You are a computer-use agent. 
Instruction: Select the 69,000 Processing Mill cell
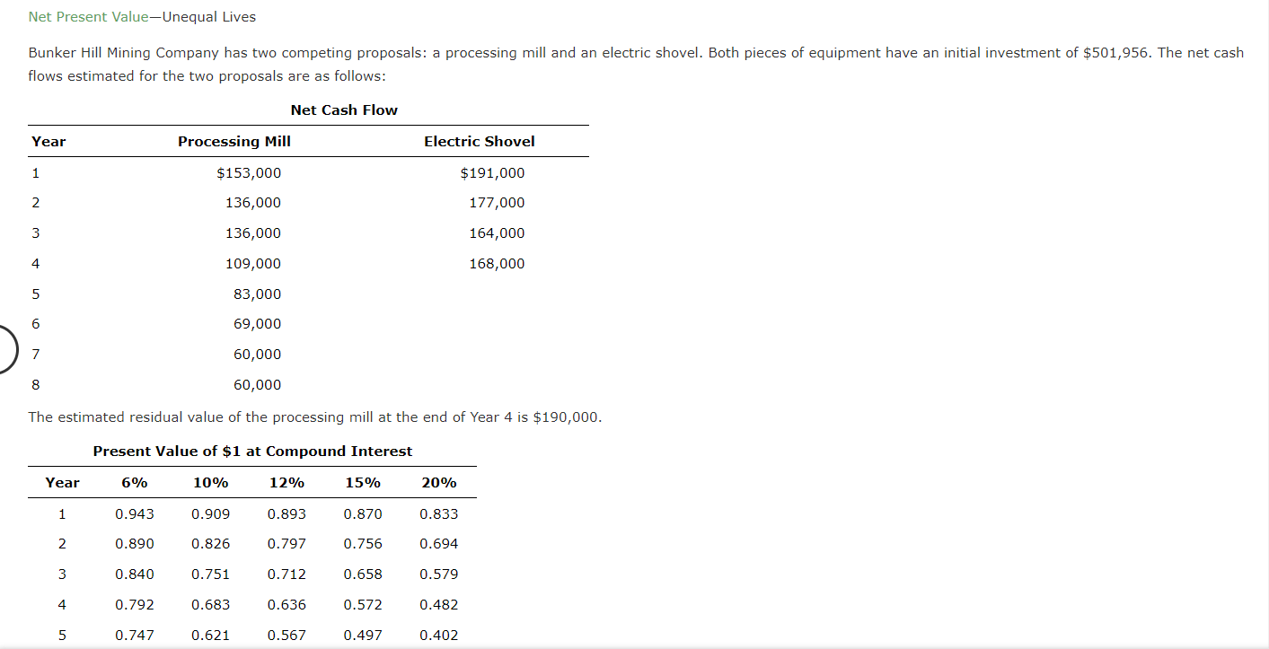(257, 324)
